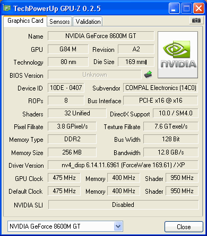The image size is (207, 236).
Task: Click the Shaders field 32 Unified
Action: (77, 113)
